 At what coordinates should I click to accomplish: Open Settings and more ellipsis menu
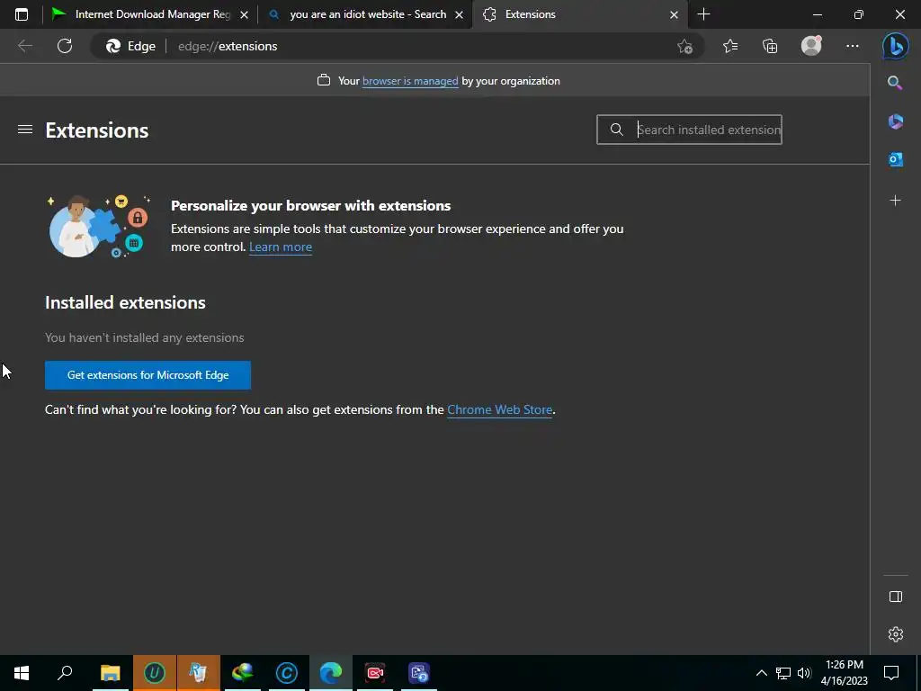click(853, 46)
